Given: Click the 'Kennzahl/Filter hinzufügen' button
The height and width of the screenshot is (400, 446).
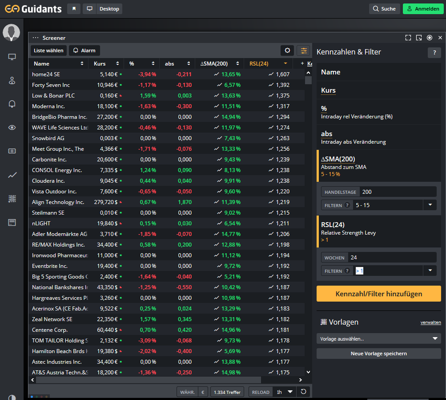Looking at the screenshot, I should click(x=379, y=294).
